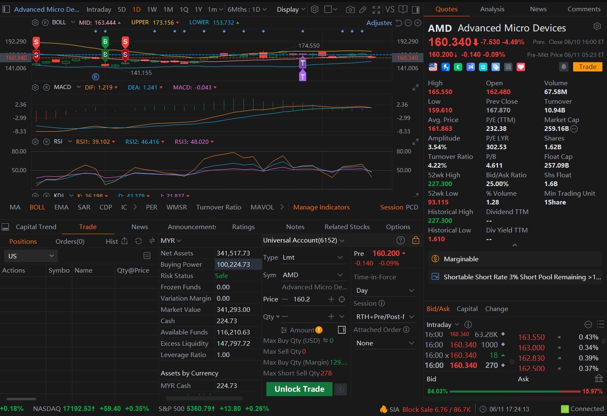Toggle right side panel layout icon
The width and height of the screenshot is (607, 416).
416,9
